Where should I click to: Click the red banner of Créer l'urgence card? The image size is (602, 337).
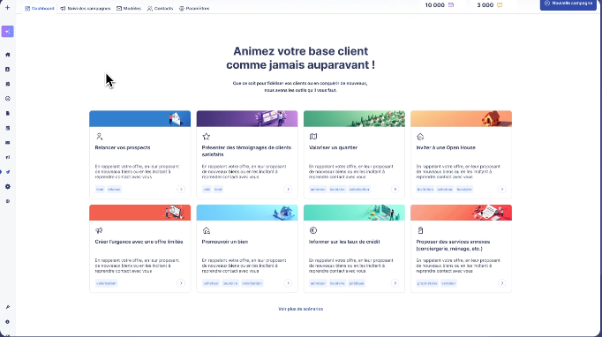pos(139,213)
